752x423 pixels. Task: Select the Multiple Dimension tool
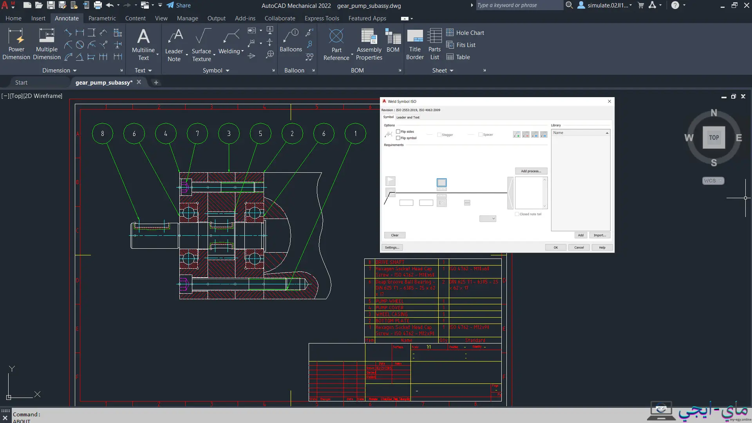pos(47,44)
